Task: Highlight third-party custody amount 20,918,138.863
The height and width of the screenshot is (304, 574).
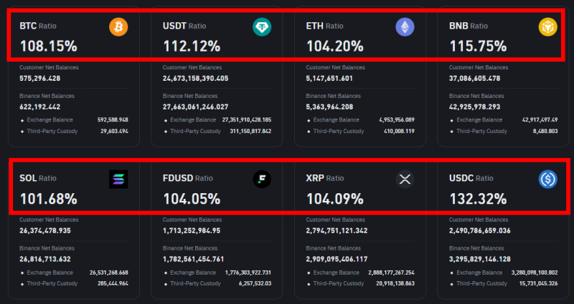Action: [x=395, y=283]
